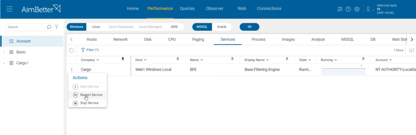Select the Web1 Windows Local host cell
Viewport: 416px width, 135px height.
point(154,69)
